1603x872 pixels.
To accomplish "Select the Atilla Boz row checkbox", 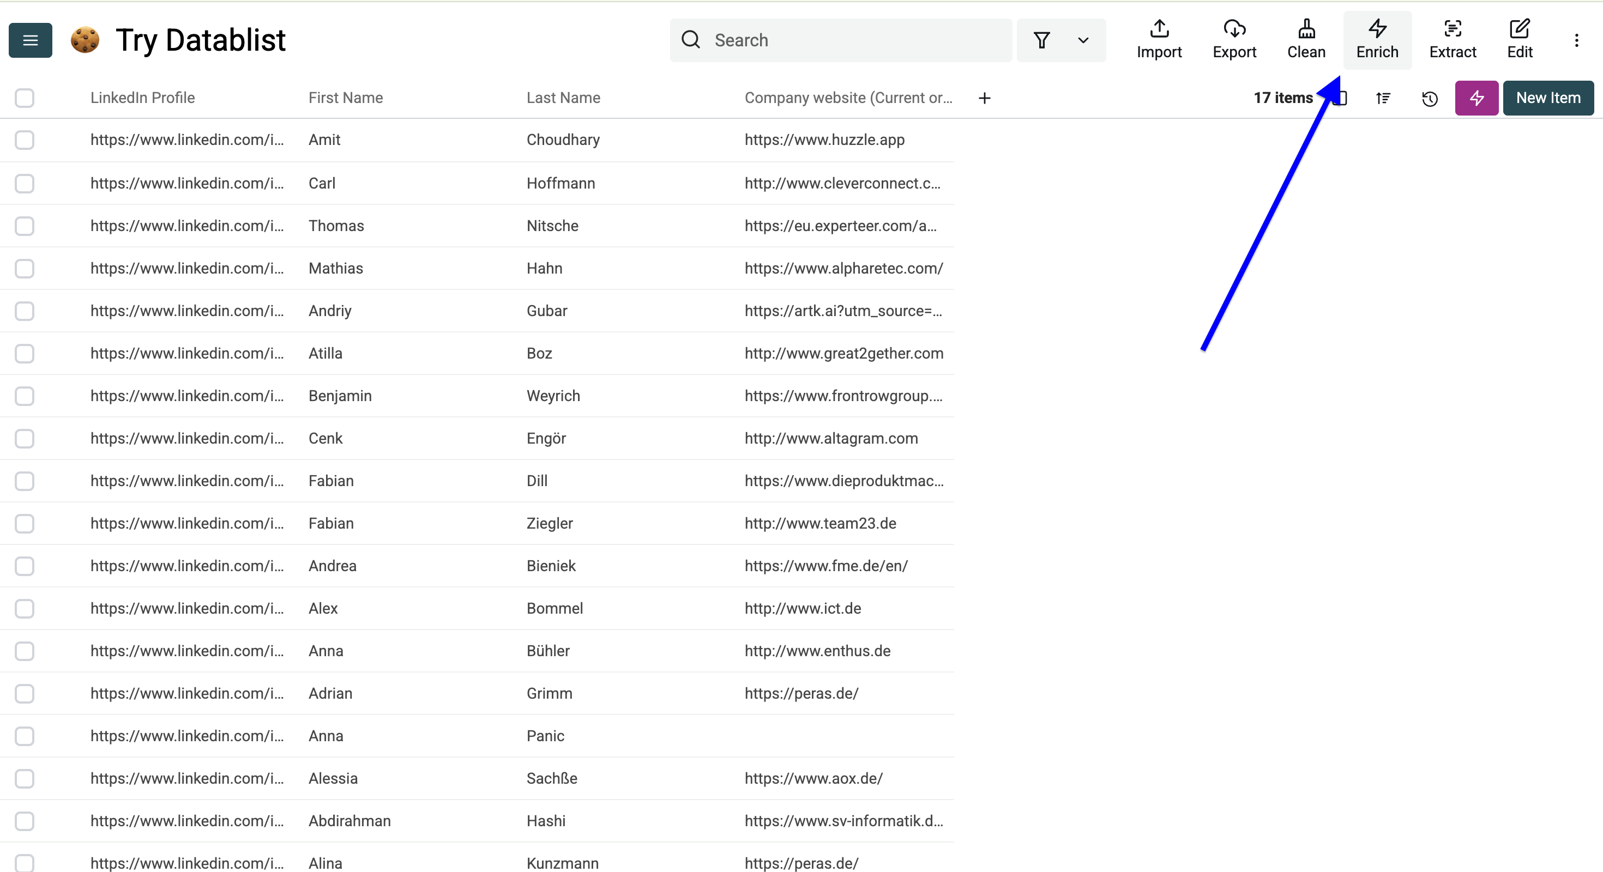I will click(x=25, y=353).
